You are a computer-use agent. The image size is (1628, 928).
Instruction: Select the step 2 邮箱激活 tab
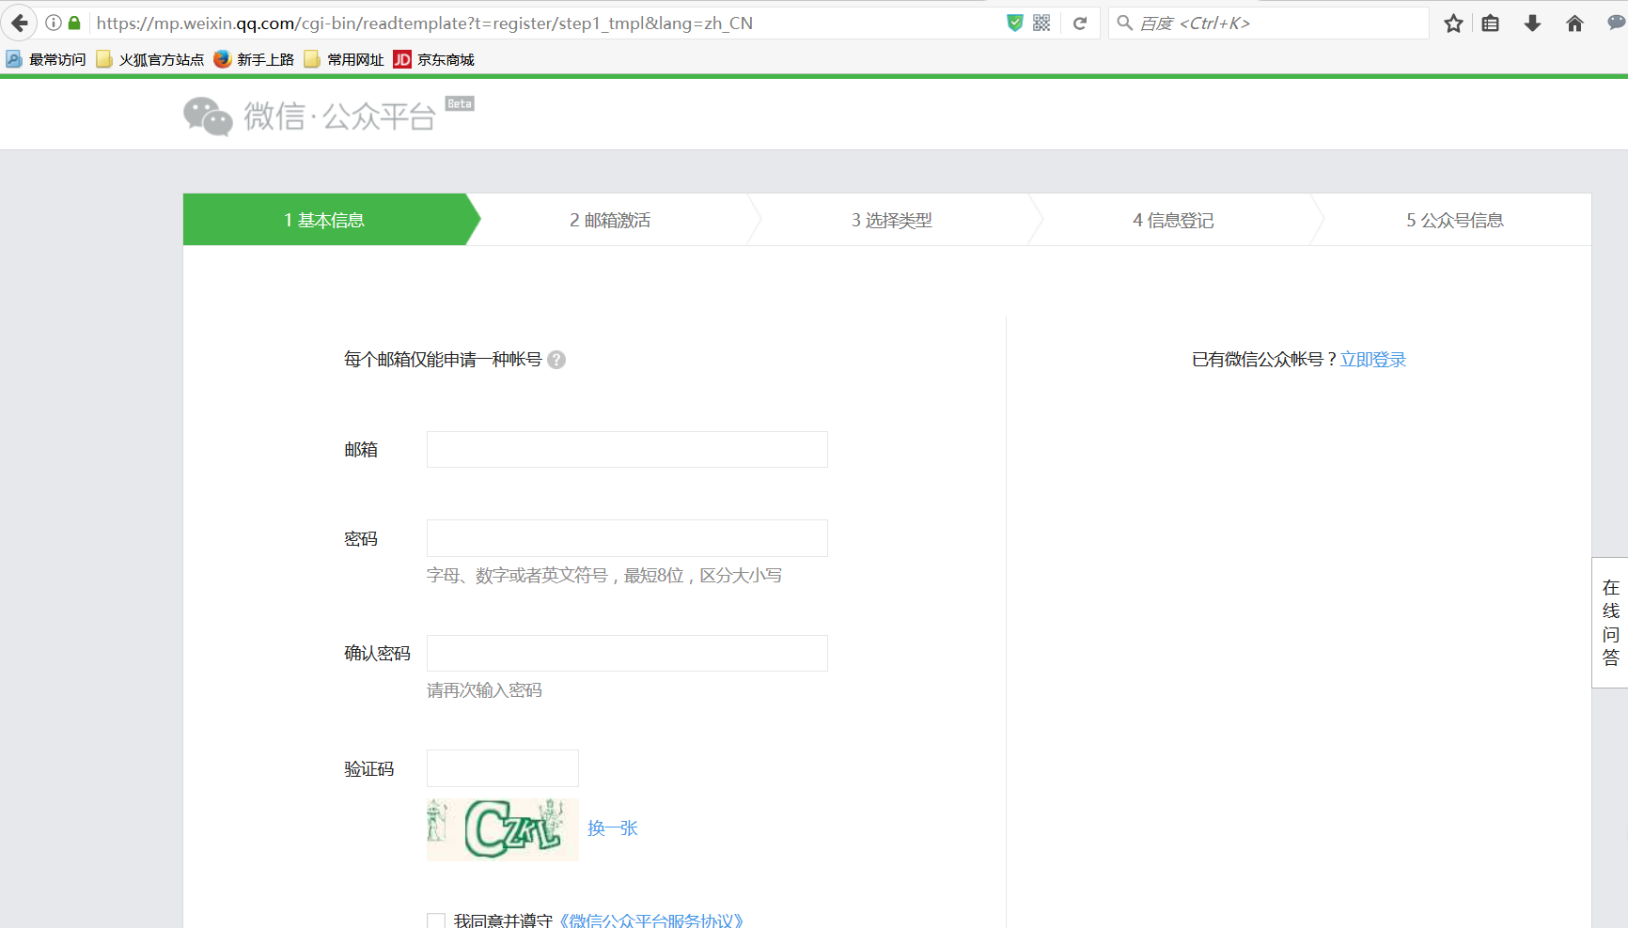(610, 220)
